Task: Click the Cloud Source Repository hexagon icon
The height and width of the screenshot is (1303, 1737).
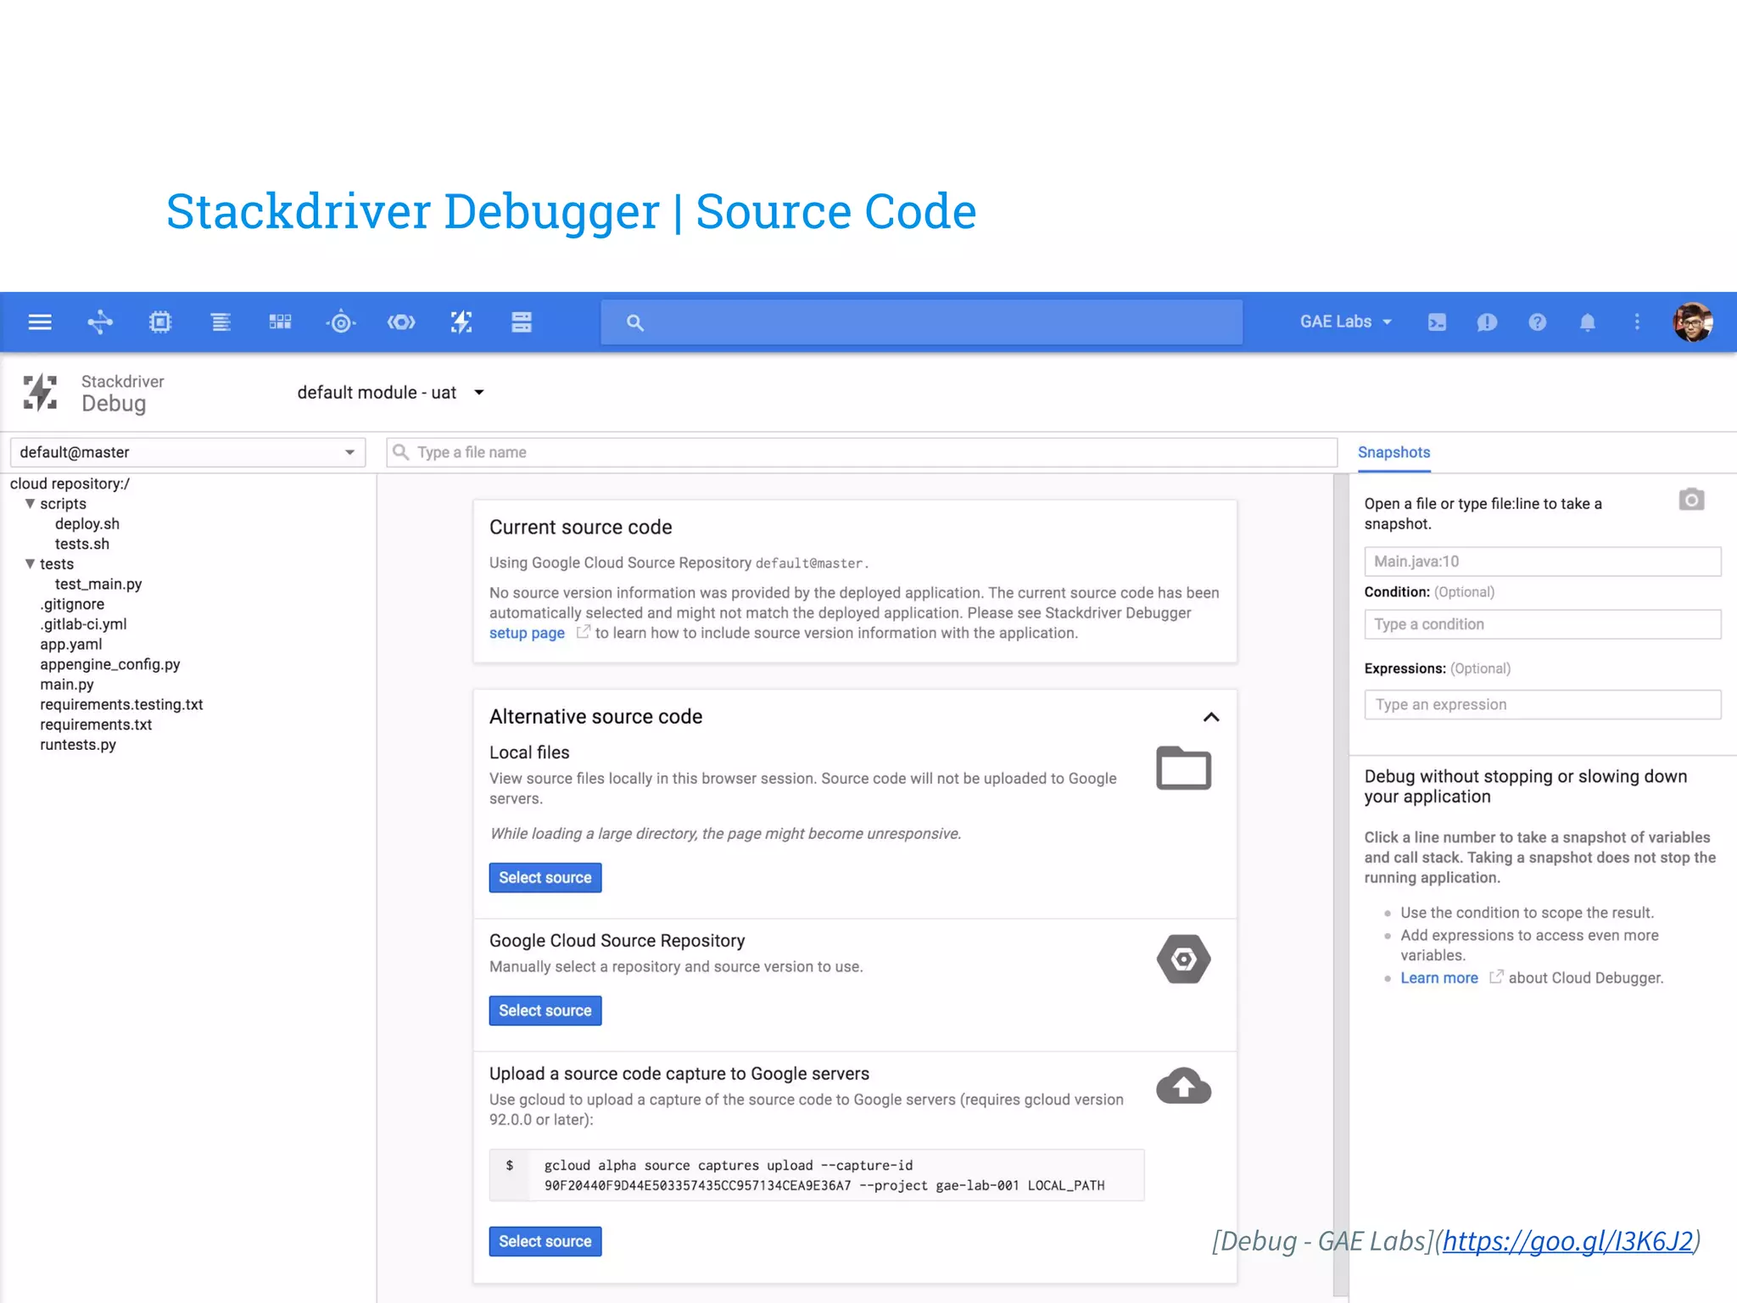Action: [1183, 959]
